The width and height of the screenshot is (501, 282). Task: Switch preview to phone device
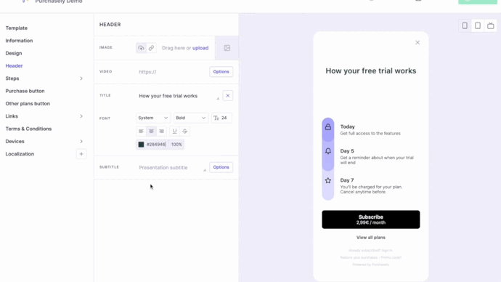[x=465, y=25]
